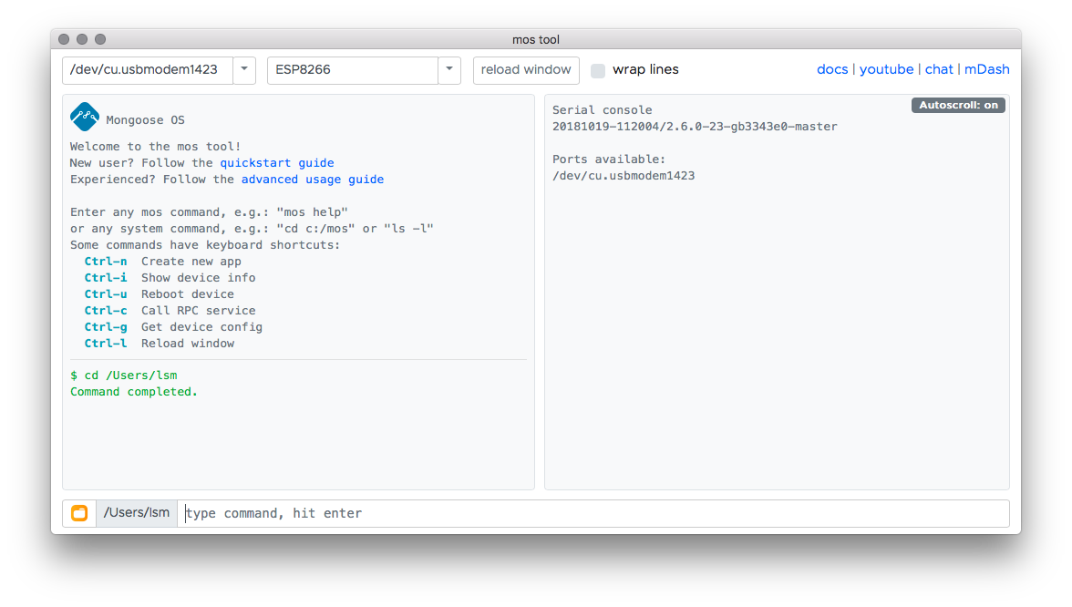The image size is (1072, 607).
Task: Minimize the mos tool window
Action: (x=82, y=39)
